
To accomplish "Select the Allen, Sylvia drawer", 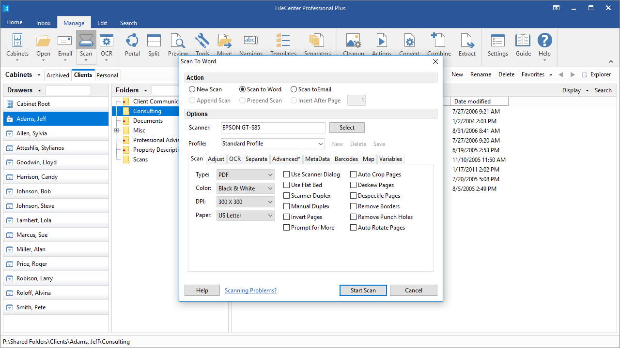I will [x=56, y=133].
